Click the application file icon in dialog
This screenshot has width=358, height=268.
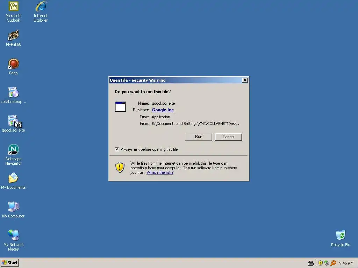(x=120, y=107)
